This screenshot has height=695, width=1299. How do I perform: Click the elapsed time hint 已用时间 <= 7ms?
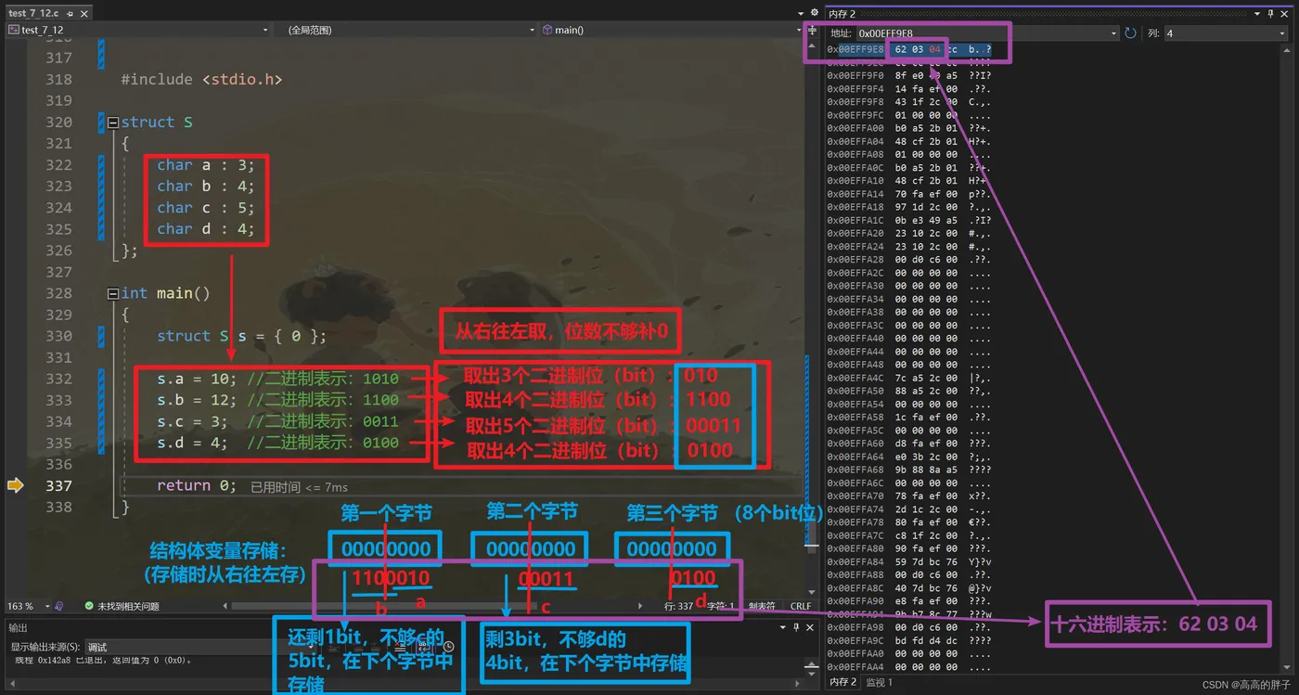point(299,487)
